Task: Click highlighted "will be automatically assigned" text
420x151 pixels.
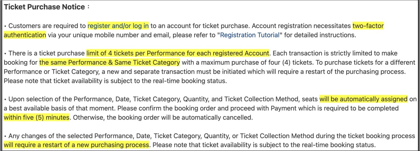Action: point(363,99)
